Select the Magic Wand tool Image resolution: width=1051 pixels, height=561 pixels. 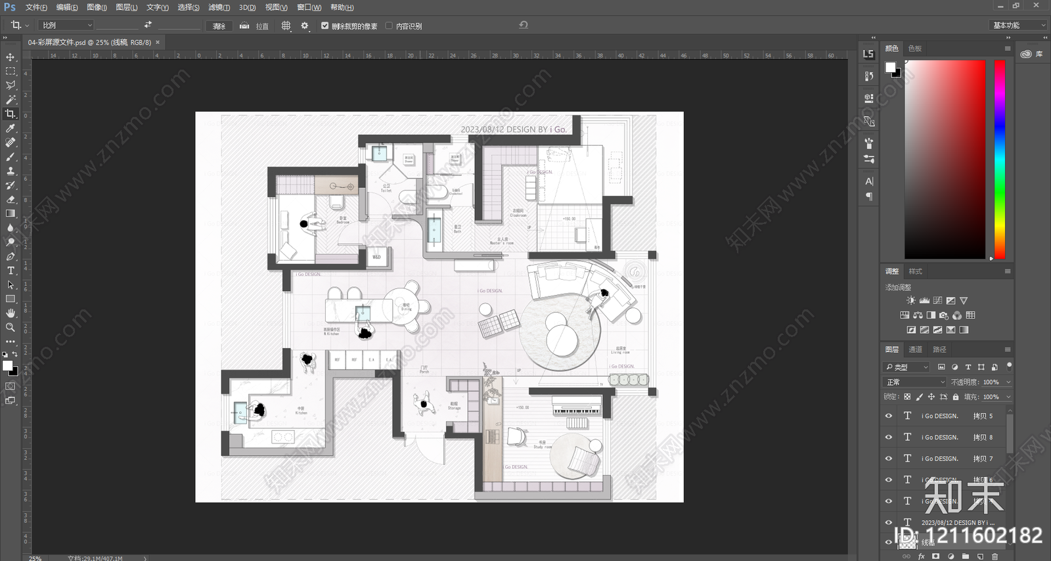tap(11, 100)
